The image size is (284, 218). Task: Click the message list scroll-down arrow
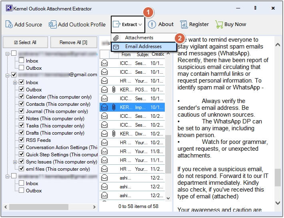[168, 198]
